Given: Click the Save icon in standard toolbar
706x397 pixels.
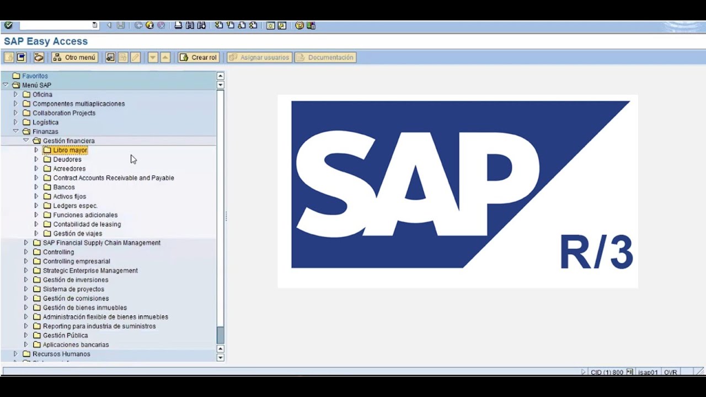Looking at the screenshot, I should 121,25.
